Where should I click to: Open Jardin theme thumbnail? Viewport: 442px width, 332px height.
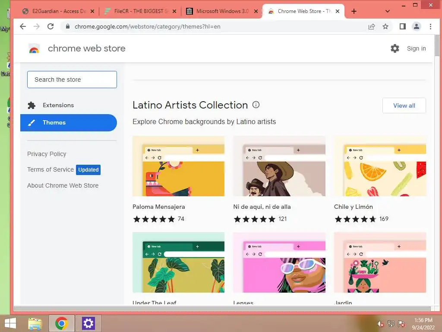(x=380, y=262)
